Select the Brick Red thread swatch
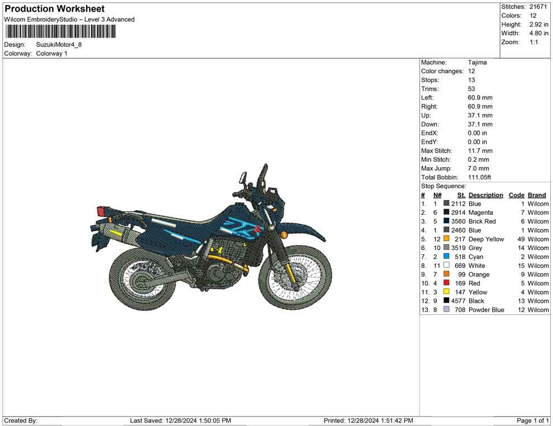This screenshot has width=553, height=426. tap(447, 221)
